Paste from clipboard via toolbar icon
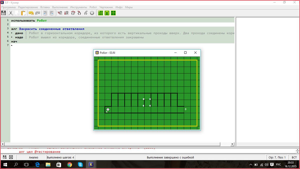Viewport: 300px width, 169px height. (23, 13)
